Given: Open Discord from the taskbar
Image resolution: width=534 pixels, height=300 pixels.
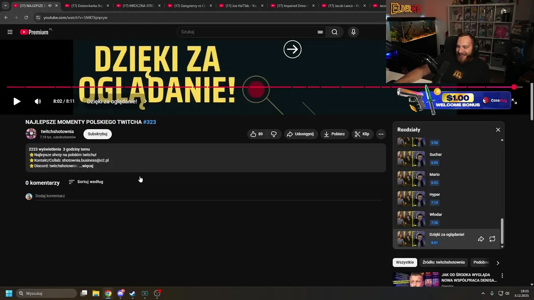Looking at the screenshot, I should 121,293.
